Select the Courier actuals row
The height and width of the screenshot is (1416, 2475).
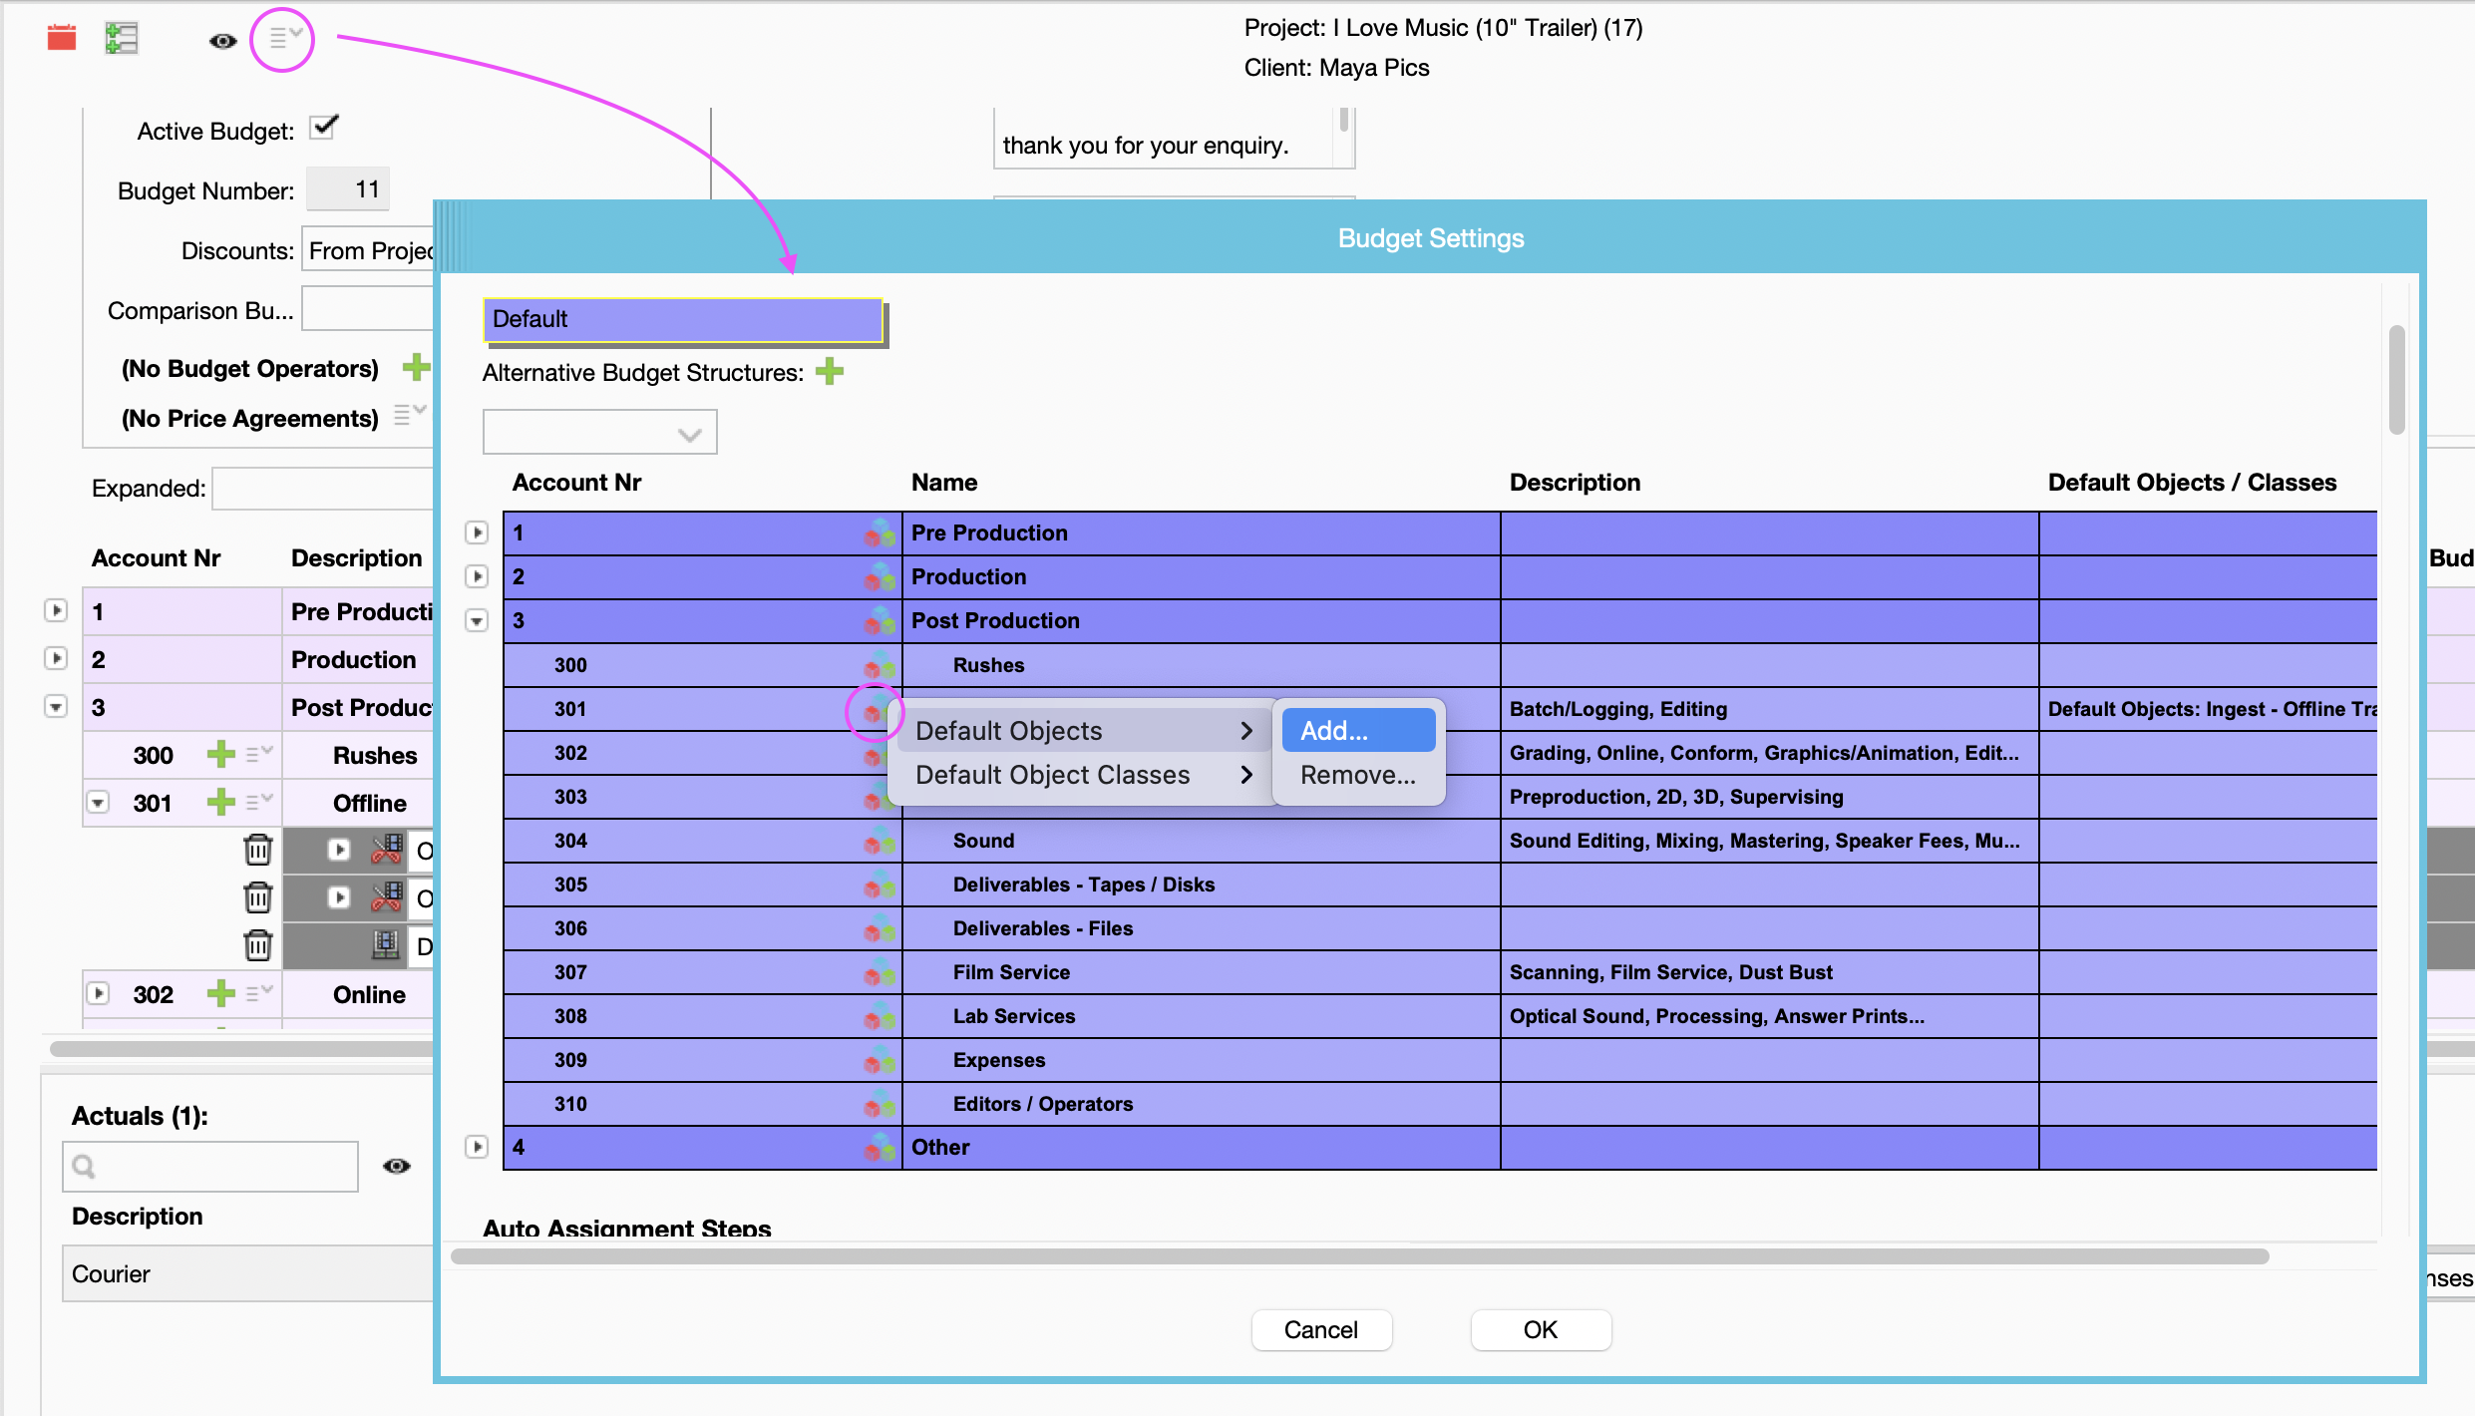[248, 1273]
